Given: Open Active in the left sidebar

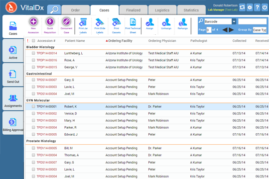Looking at the screenshot, I should point(13,51).
